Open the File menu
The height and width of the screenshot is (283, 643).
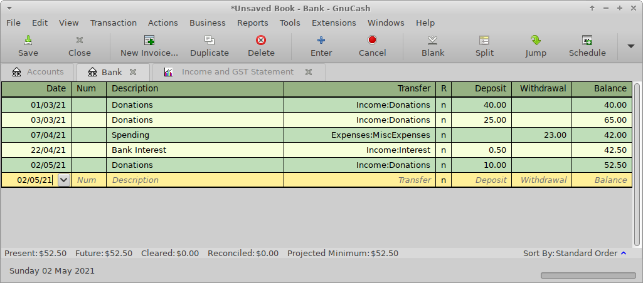tap(14, 23)
